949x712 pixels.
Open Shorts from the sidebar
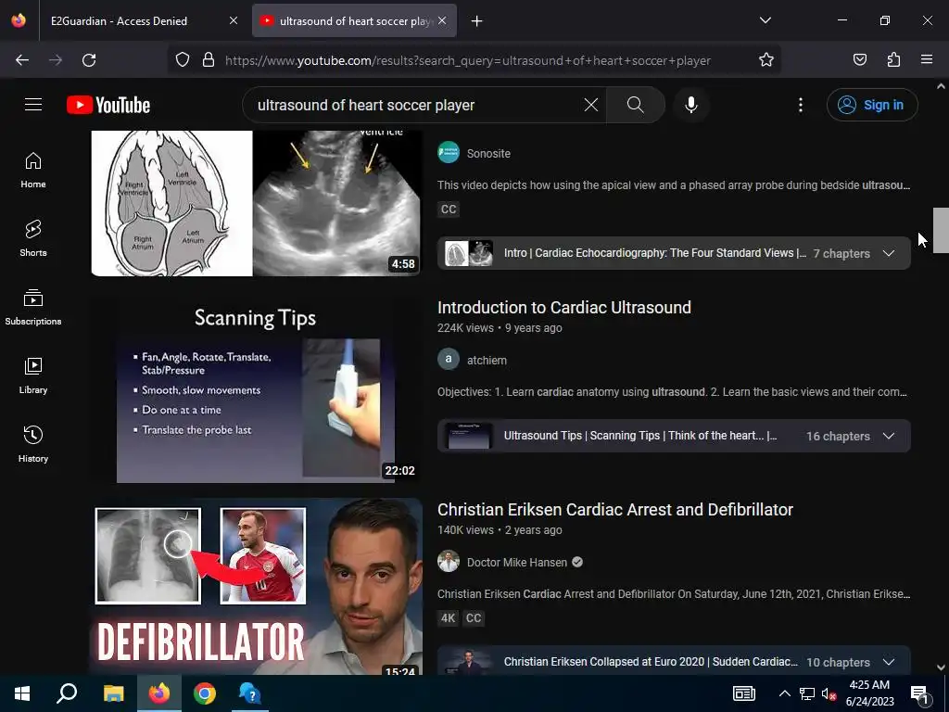coord(33,238)
